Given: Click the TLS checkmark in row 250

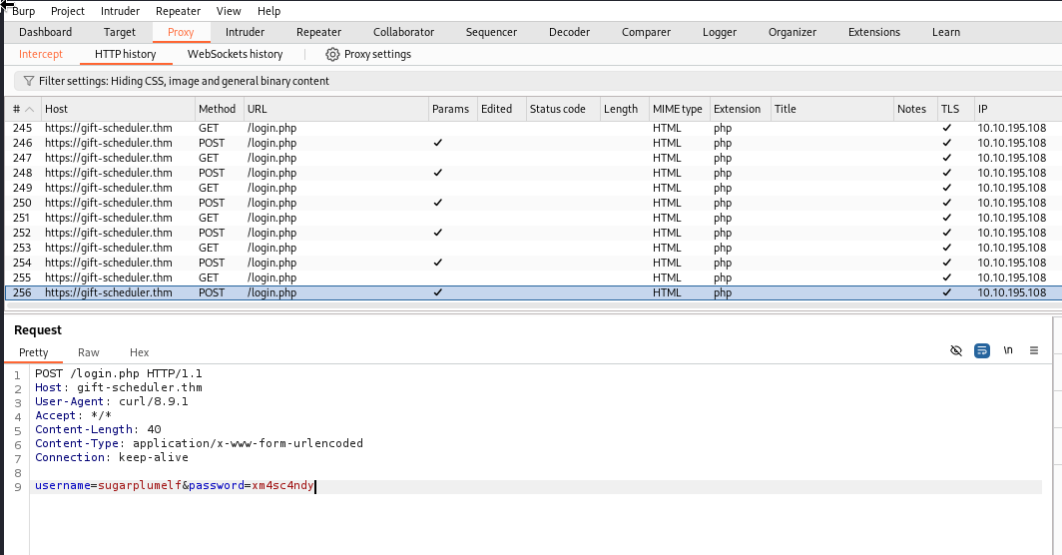Looking at the screenshot, I should click(946, 203).
